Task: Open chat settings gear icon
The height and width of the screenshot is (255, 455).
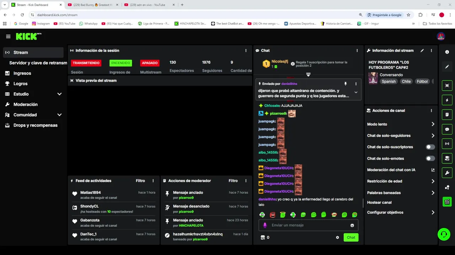Action: 337,237
